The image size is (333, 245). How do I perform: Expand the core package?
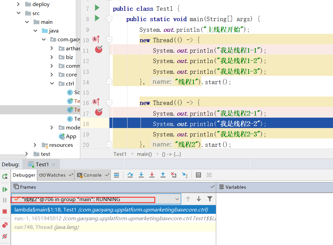click(52, 74)
